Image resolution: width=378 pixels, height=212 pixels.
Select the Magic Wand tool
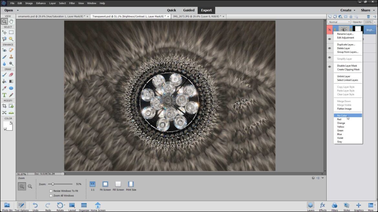pos(11,38)
